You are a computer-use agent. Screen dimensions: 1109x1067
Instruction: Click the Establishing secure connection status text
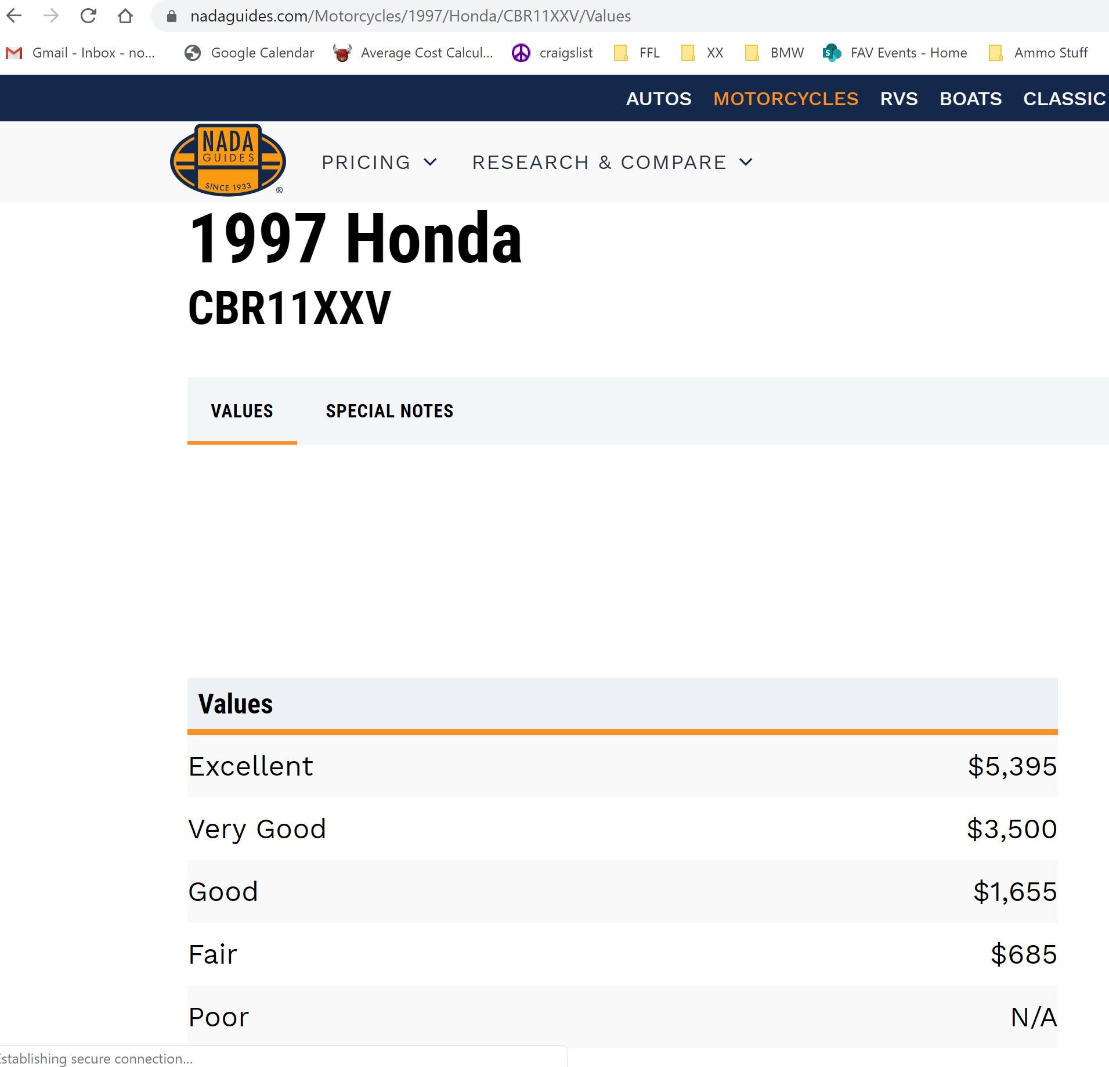[96, 1059]
